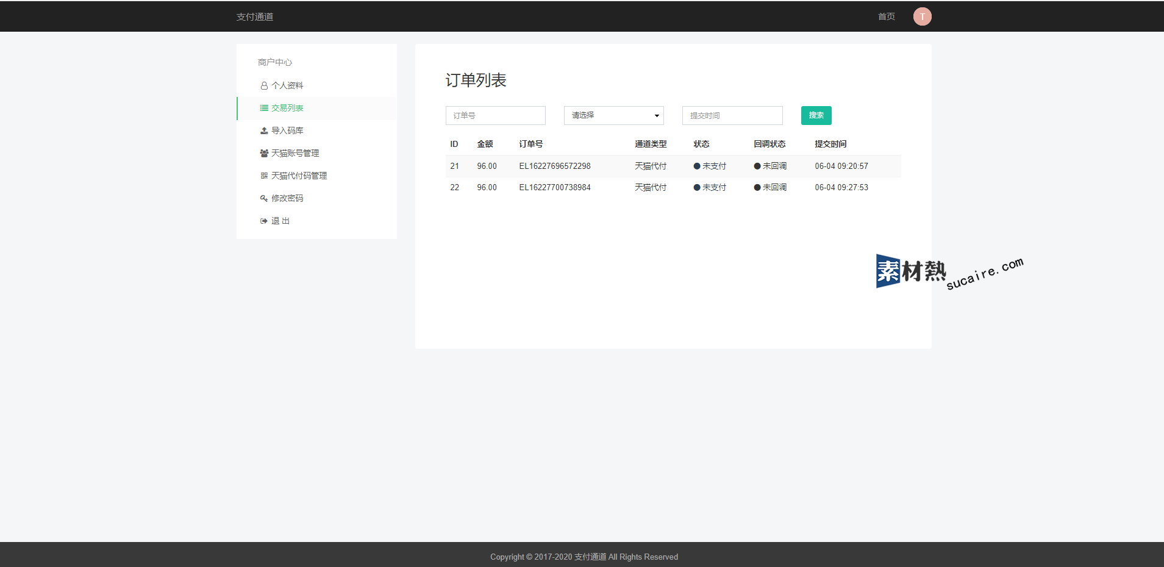Click the upload icon beside 导入码库

coord(264,130)
